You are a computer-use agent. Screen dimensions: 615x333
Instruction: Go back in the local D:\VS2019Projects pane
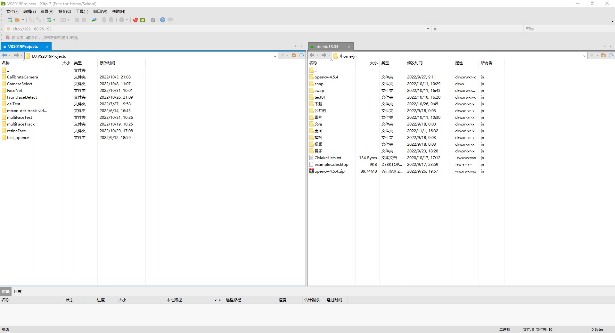tap(4, 55)
